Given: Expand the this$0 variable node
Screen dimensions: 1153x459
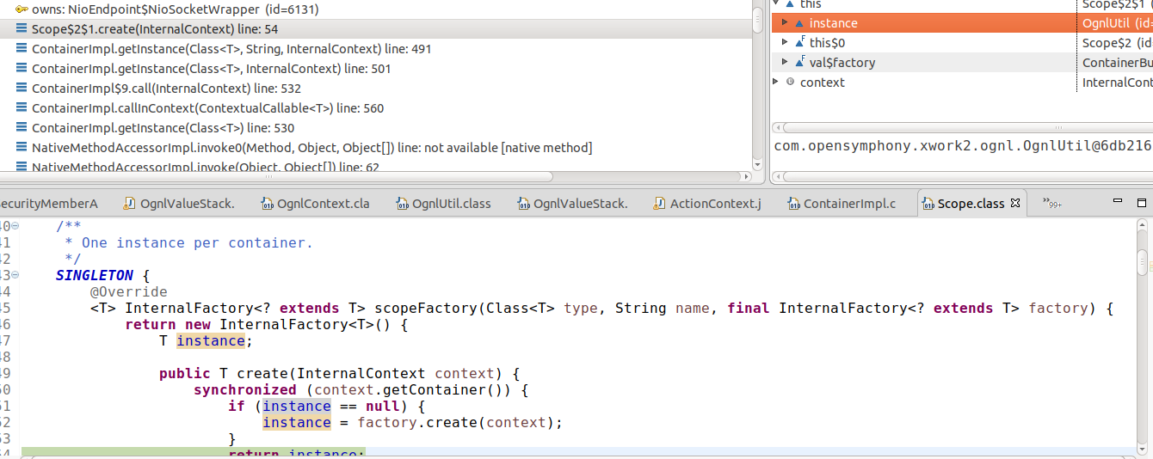Looking at the screenshot, I should tap(785, 42).
